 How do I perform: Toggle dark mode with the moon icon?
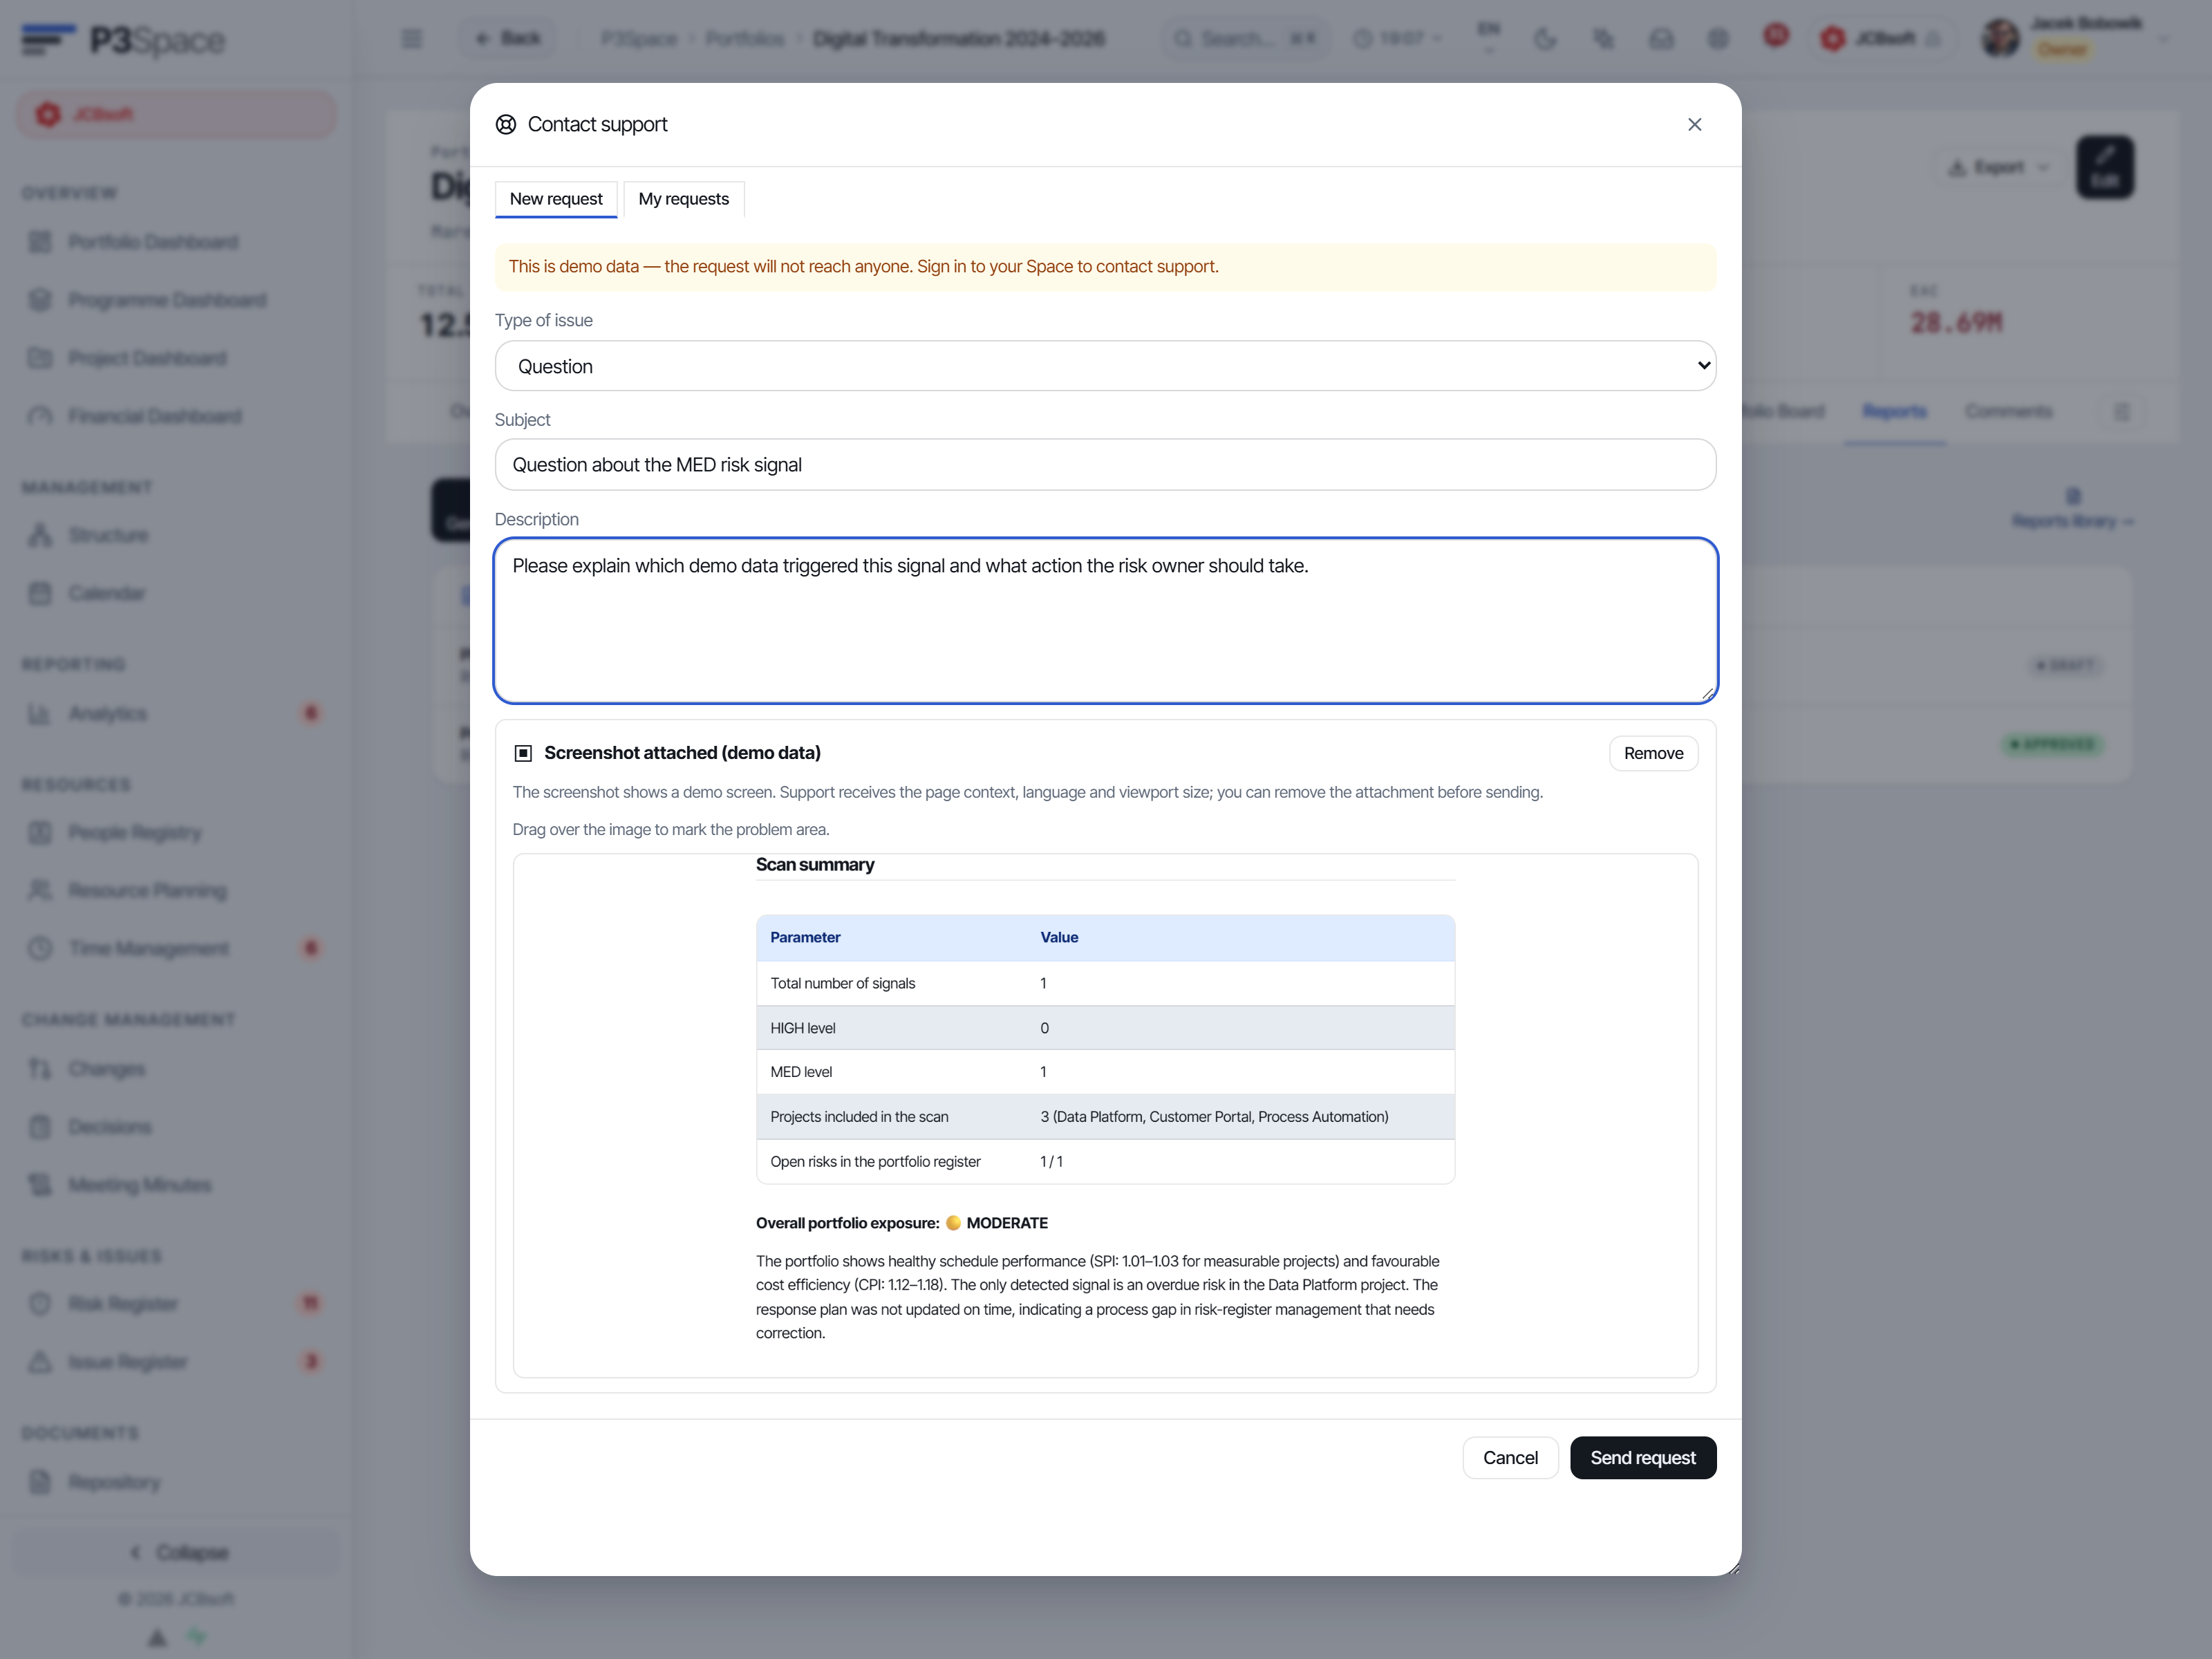coord(1546,39)
